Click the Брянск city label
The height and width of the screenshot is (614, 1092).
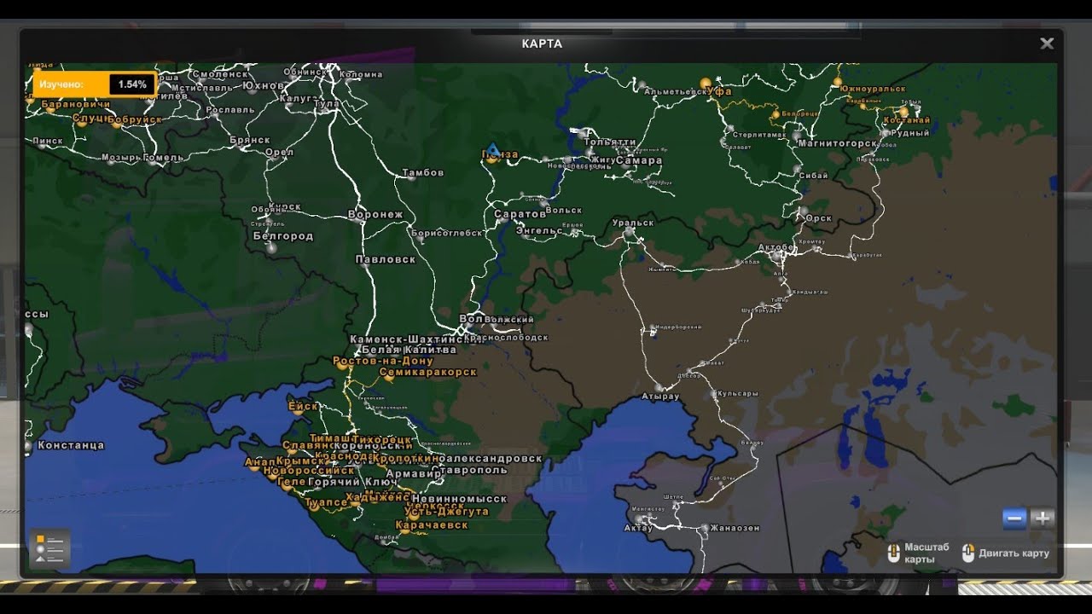[x=250, y=140]
